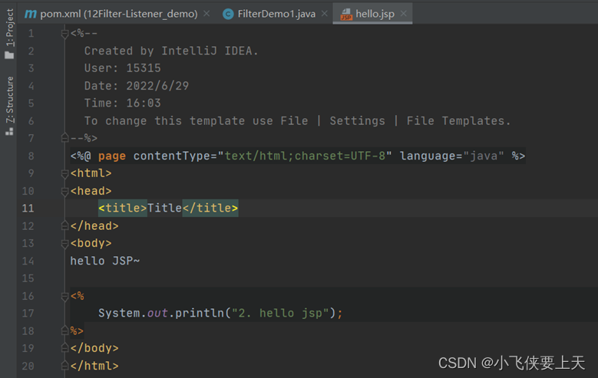Click the Java class icon on FilterDemo1 tab
The width and height of the screenshot is (598, 378).
pyautogui.click(x=228, y=14)
